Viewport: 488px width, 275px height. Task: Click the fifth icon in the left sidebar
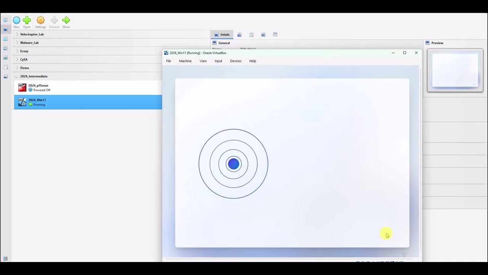point(5,58)
